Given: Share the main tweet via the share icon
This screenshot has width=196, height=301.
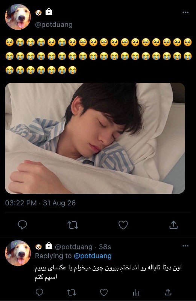Looking at the screenshot, I should click(x=173, y=225).
